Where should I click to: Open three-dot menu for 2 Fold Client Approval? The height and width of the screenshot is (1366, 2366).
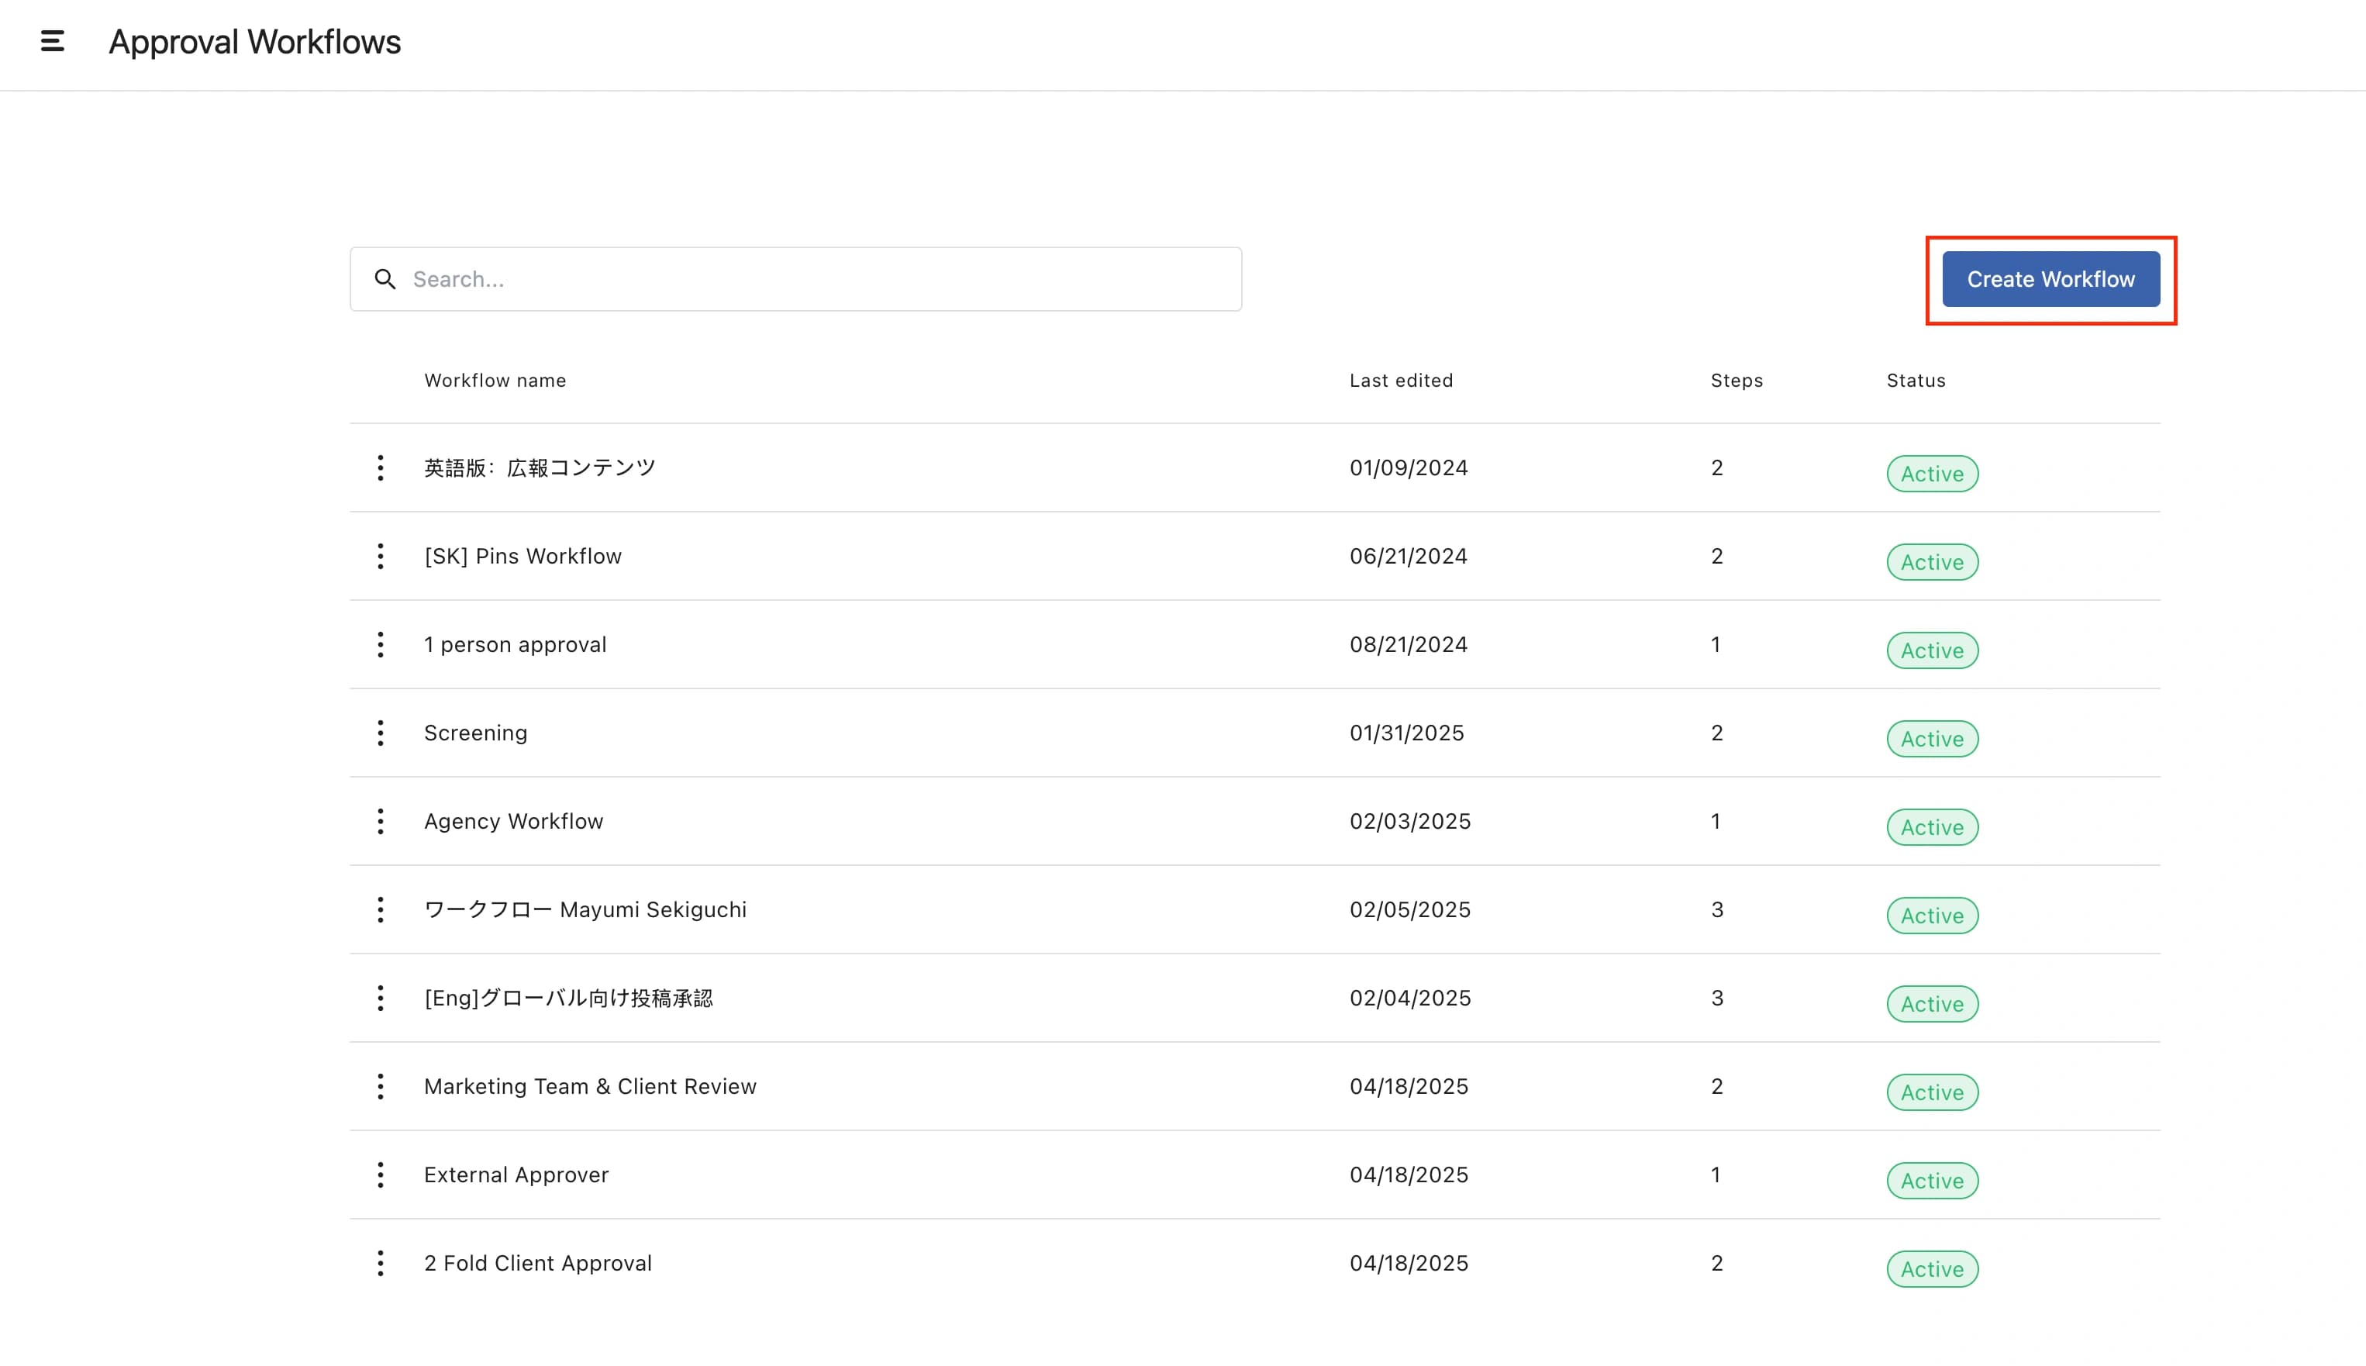tap(380, 1263)
